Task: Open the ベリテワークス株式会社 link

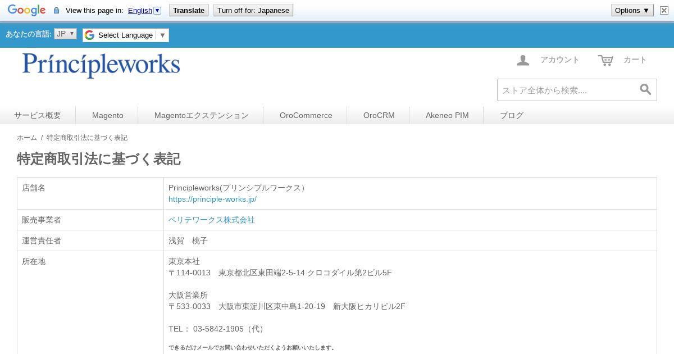Action: pos(212,220)
